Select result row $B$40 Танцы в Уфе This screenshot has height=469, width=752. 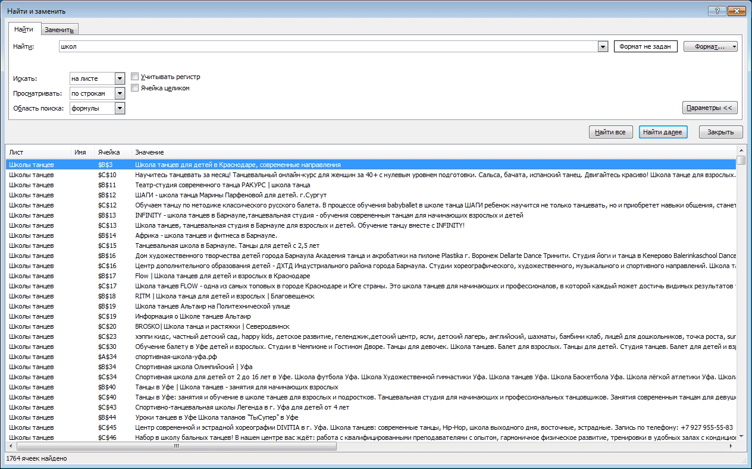[371, 387]
